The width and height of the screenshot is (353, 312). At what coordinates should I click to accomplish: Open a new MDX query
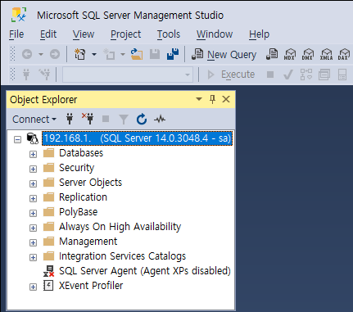pyautogui.click(x=289, y=54)
